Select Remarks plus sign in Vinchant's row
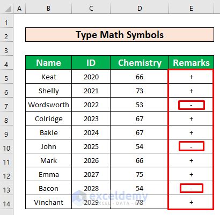The image size is (220, 215). click(x=191, y=202)
